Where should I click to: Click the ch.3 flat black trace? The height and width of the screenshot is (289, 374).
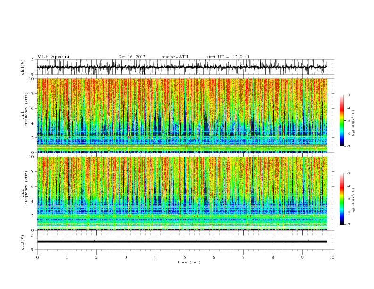click(x=182, y=242)
